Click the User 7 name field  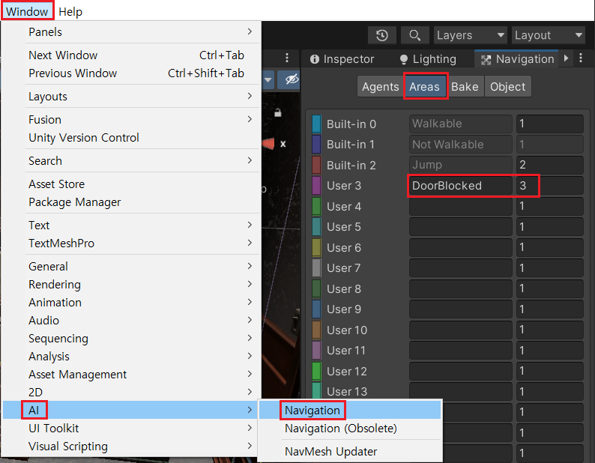(461, 268)
